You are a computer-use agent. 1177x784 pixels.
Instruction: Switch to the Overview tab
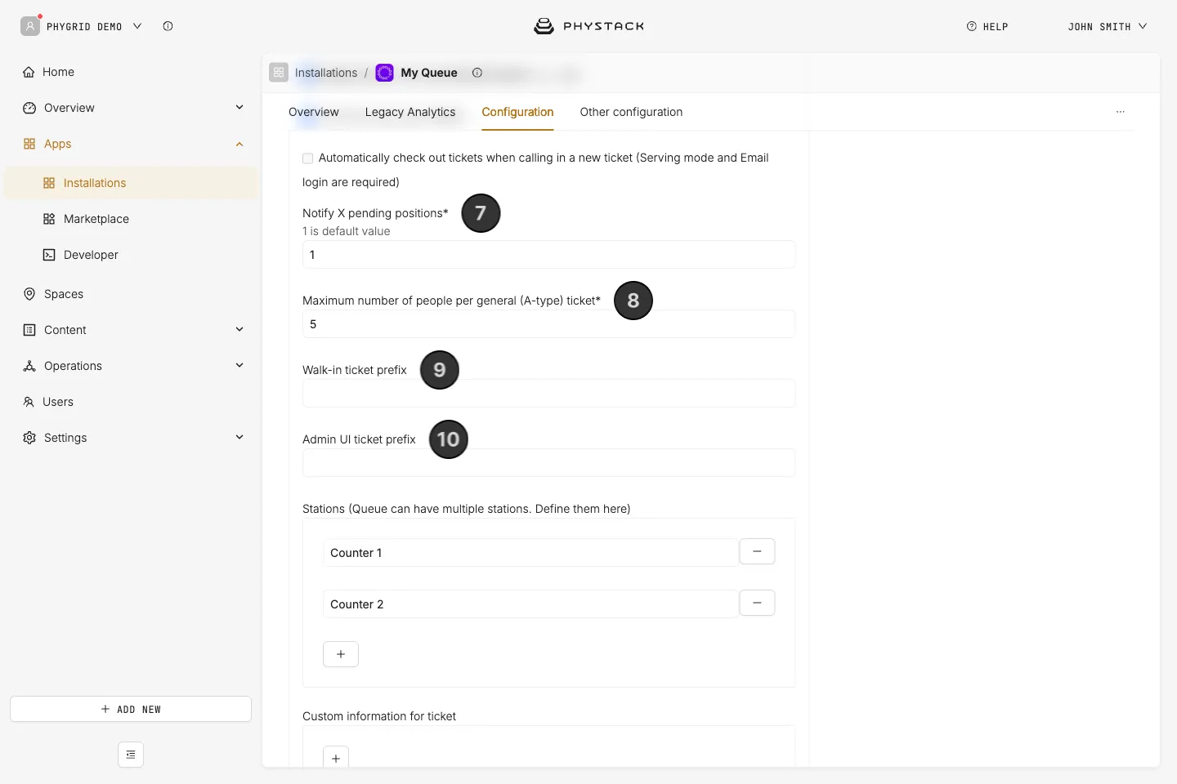[314, 112]
